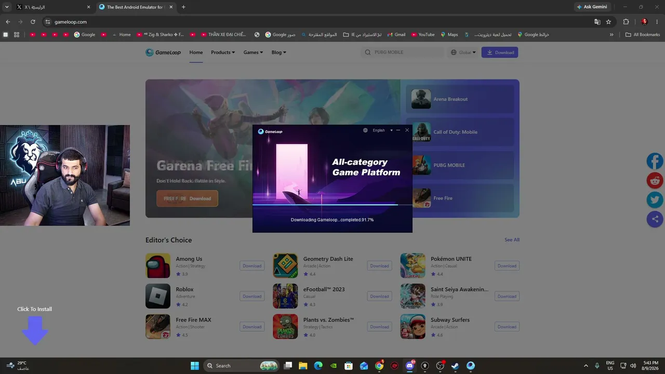Open the Pokémon UNITE game icon
Image resolution: width=665 pixels, height=374 pixels.
pos(413,266)
